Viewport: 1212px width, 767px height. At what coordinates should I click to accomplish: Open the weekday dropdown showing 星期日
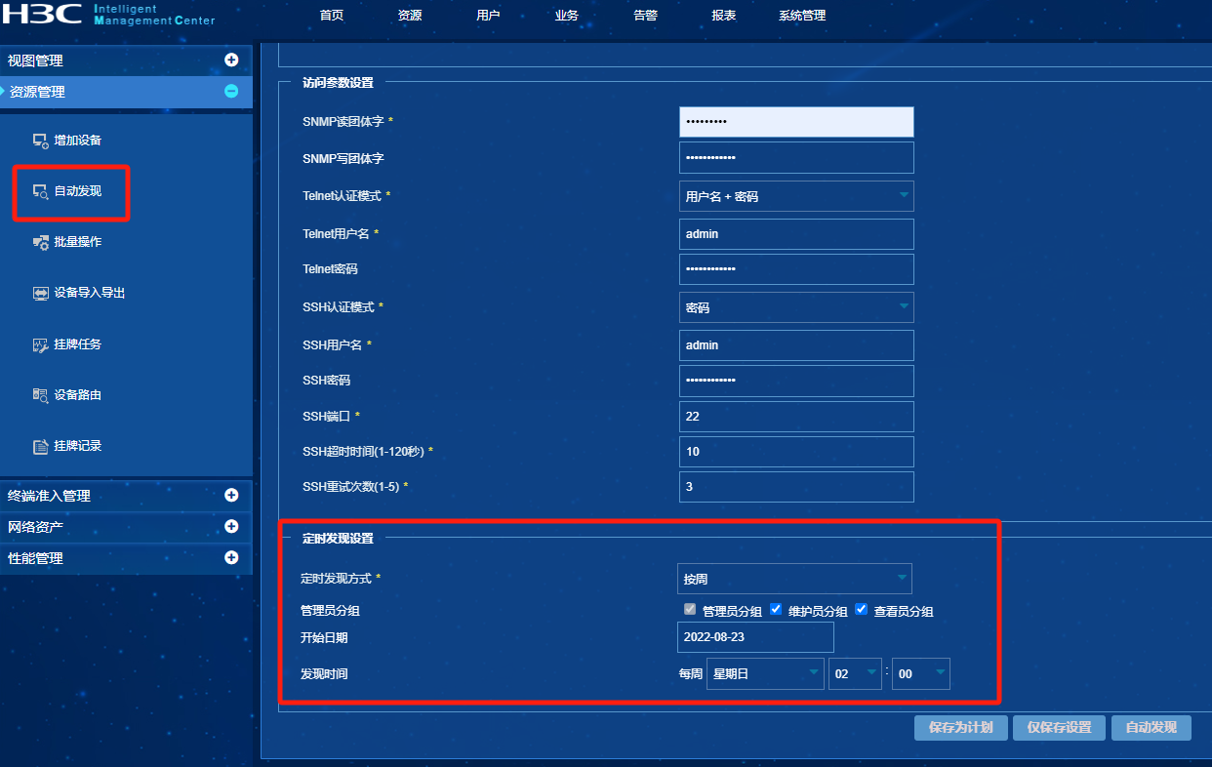765,673
